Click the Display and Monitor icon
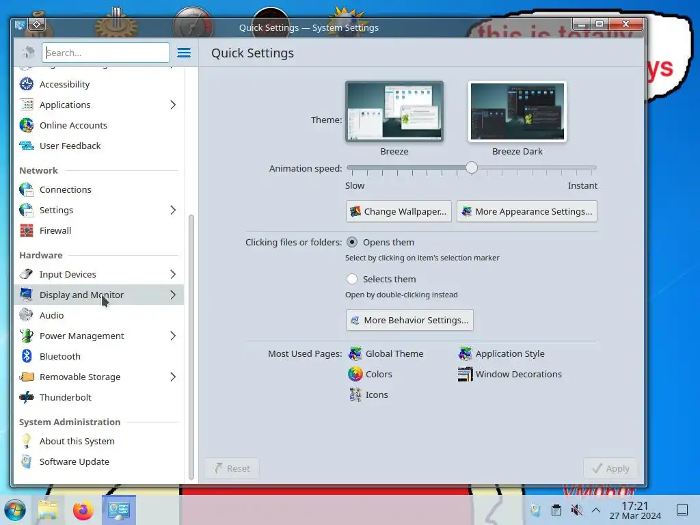 tap(27, 295)
